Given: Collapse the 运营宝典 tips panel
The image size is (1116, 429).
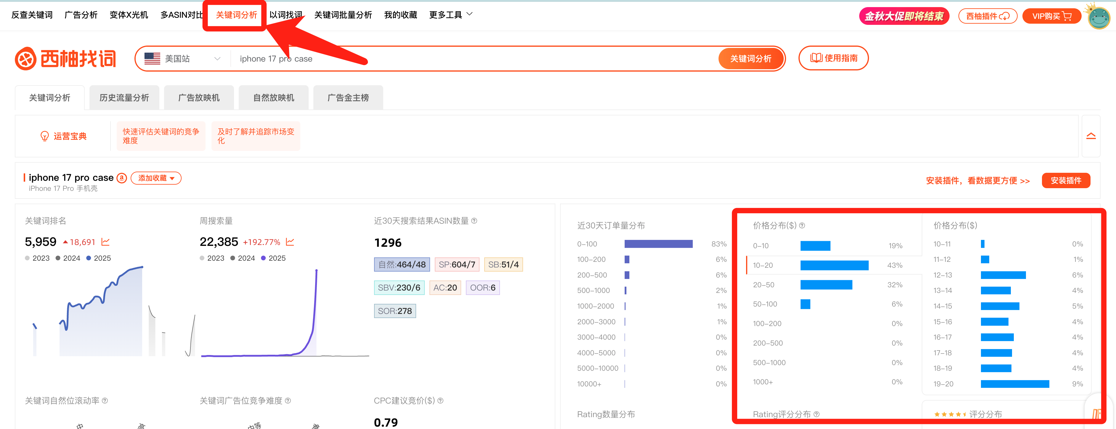Looking at the screenshot, I should 1091,136.
